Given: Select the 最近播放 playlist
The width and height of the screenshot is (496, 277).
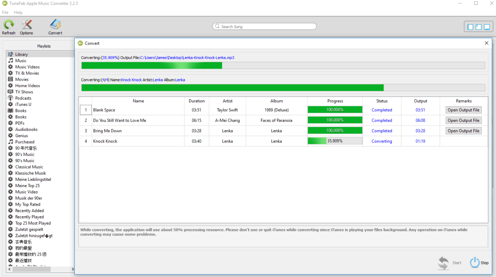Looking at the screenshot, I should click(24, 260).
